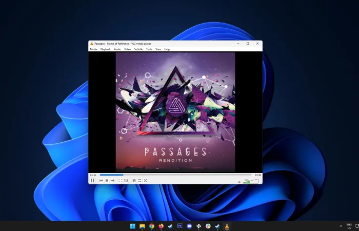359x231 pixels.
Task: Open Discord from the taskbar
Action: 189,226
